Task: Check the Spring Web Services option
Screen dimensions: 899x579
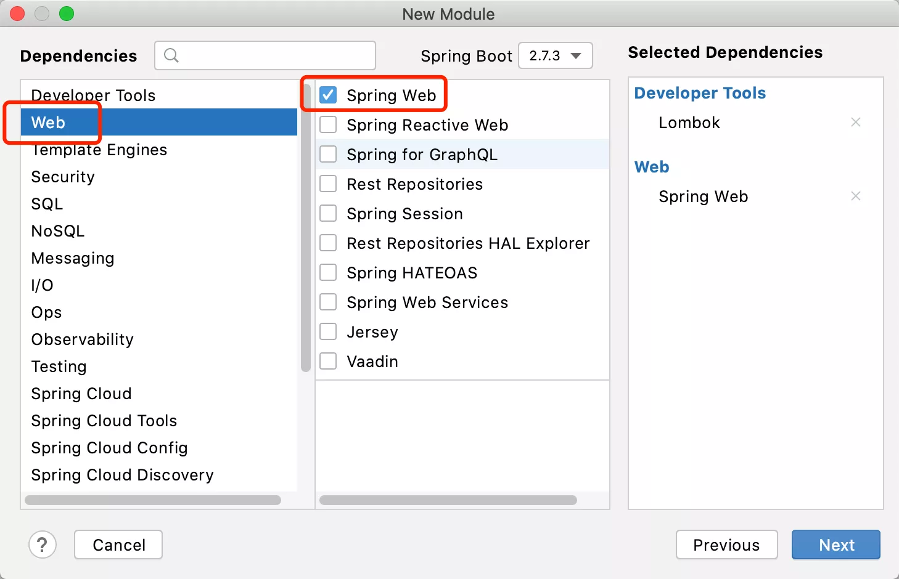Action: (328, 302)
